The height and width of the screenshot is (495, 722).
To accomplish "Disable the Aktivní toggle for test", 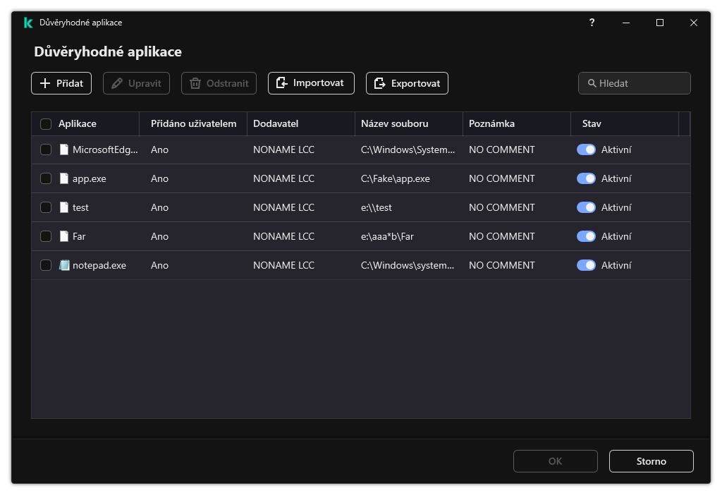I will tap(586, 207).
